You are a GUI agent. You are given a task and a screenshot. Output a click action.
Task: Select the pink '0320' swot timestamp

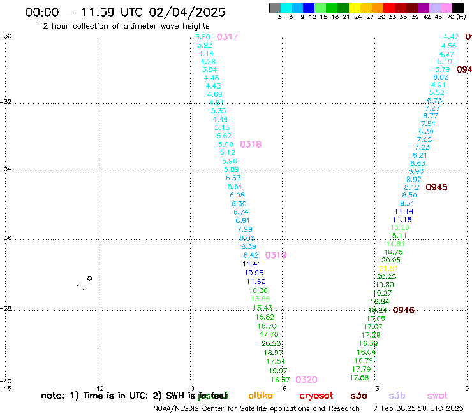[x=306, y=380]
